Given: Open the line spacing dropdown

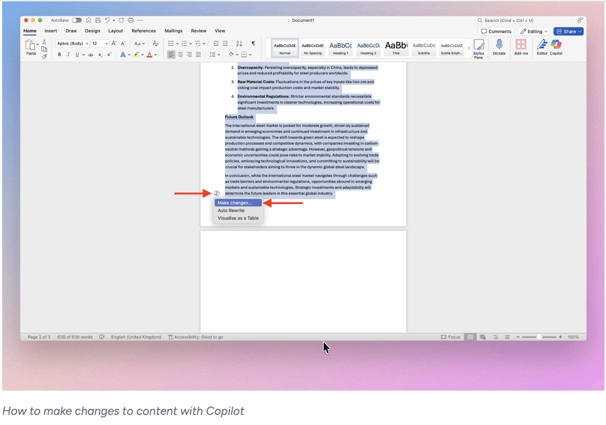Looking at the screenshot, I should pyautogui.click(x=215, y=55).
